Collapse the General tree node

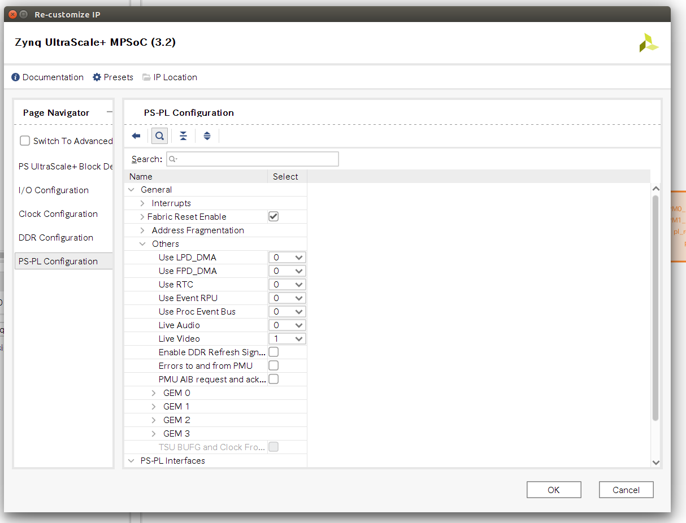coord(131,190)
